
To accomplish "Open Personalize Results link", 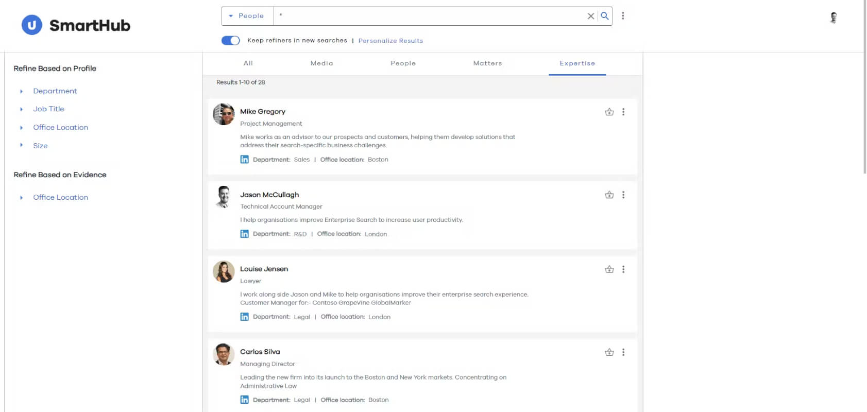I will [390, 41].
